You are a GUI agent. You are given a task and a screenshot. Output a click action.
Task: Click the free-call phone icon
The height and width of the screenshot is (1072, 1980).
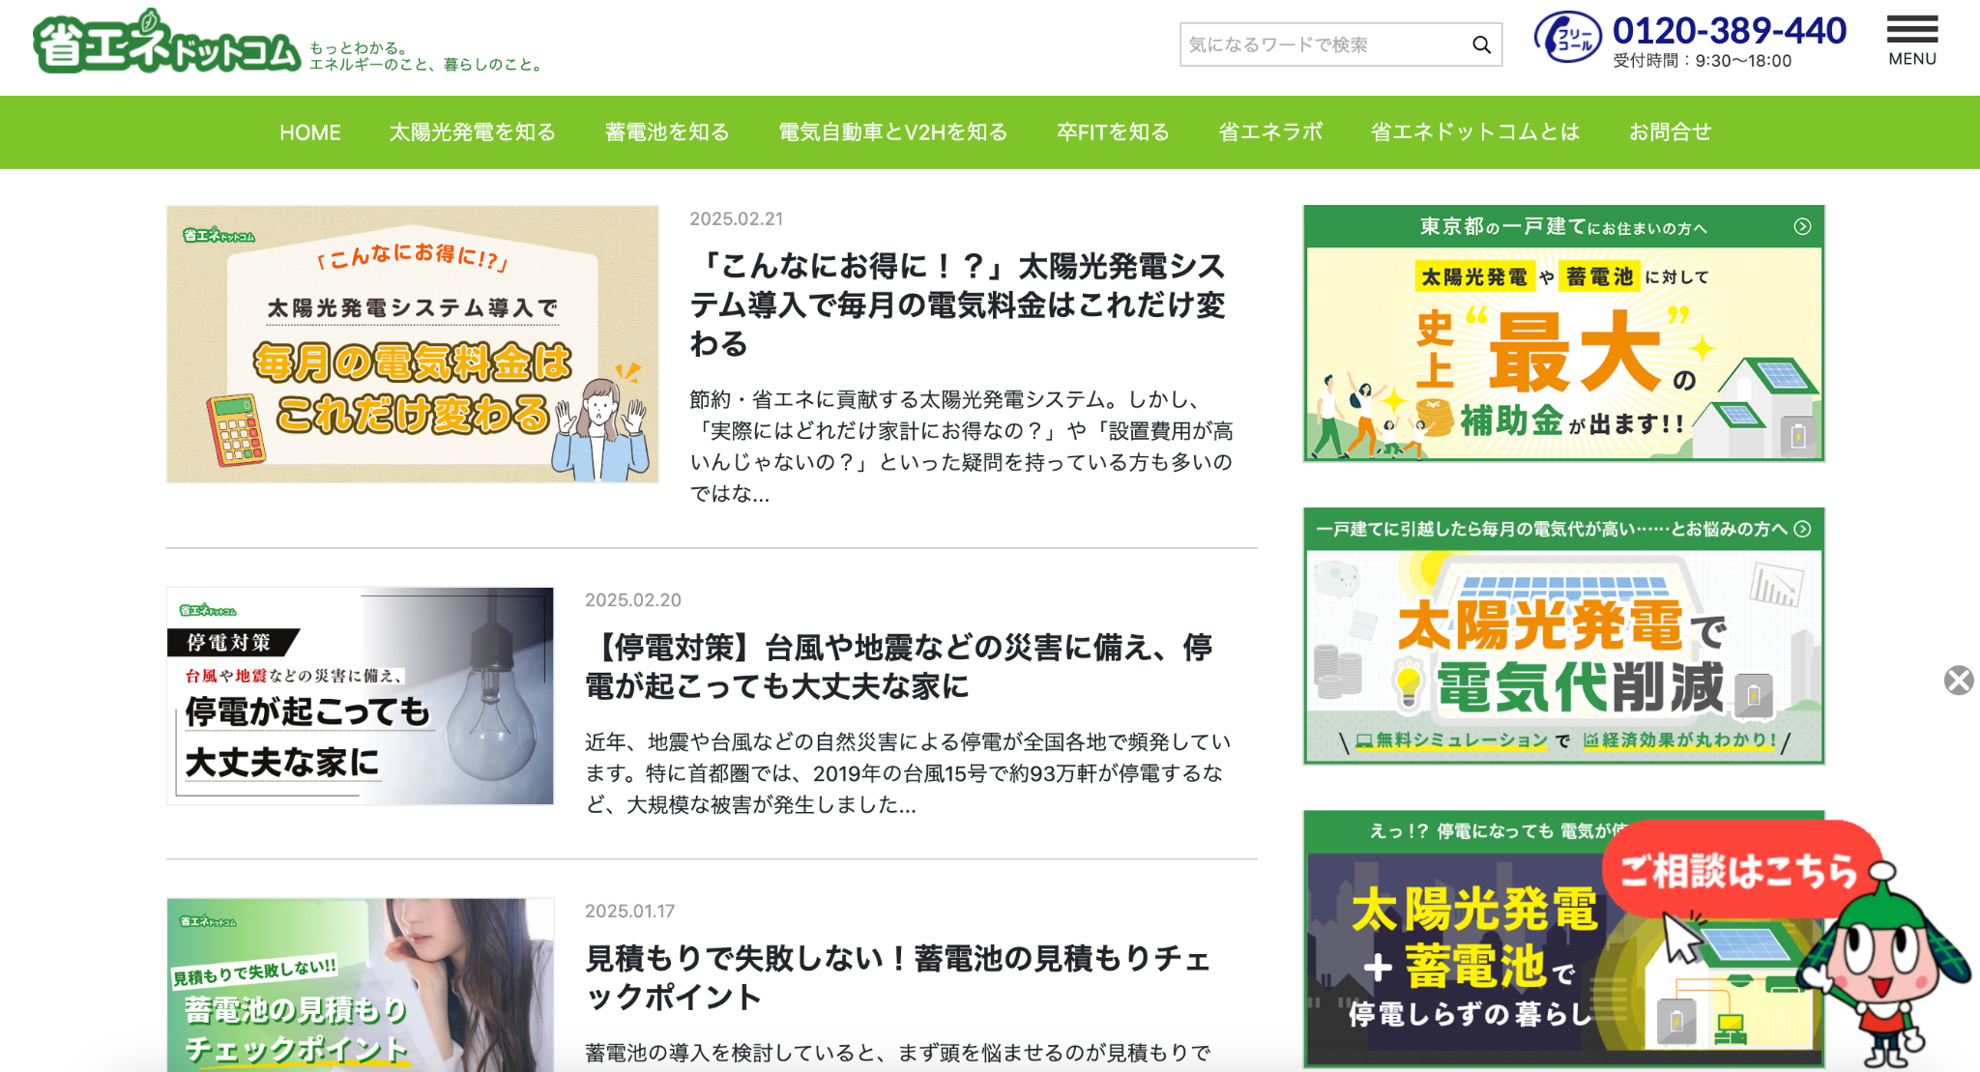click(x=1567, y=38)
